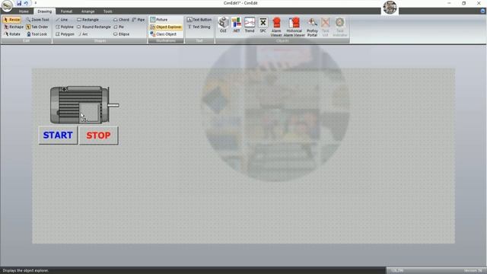Undo the last action in quick-access bar
The image size is (487, 274).
point(27,3)
